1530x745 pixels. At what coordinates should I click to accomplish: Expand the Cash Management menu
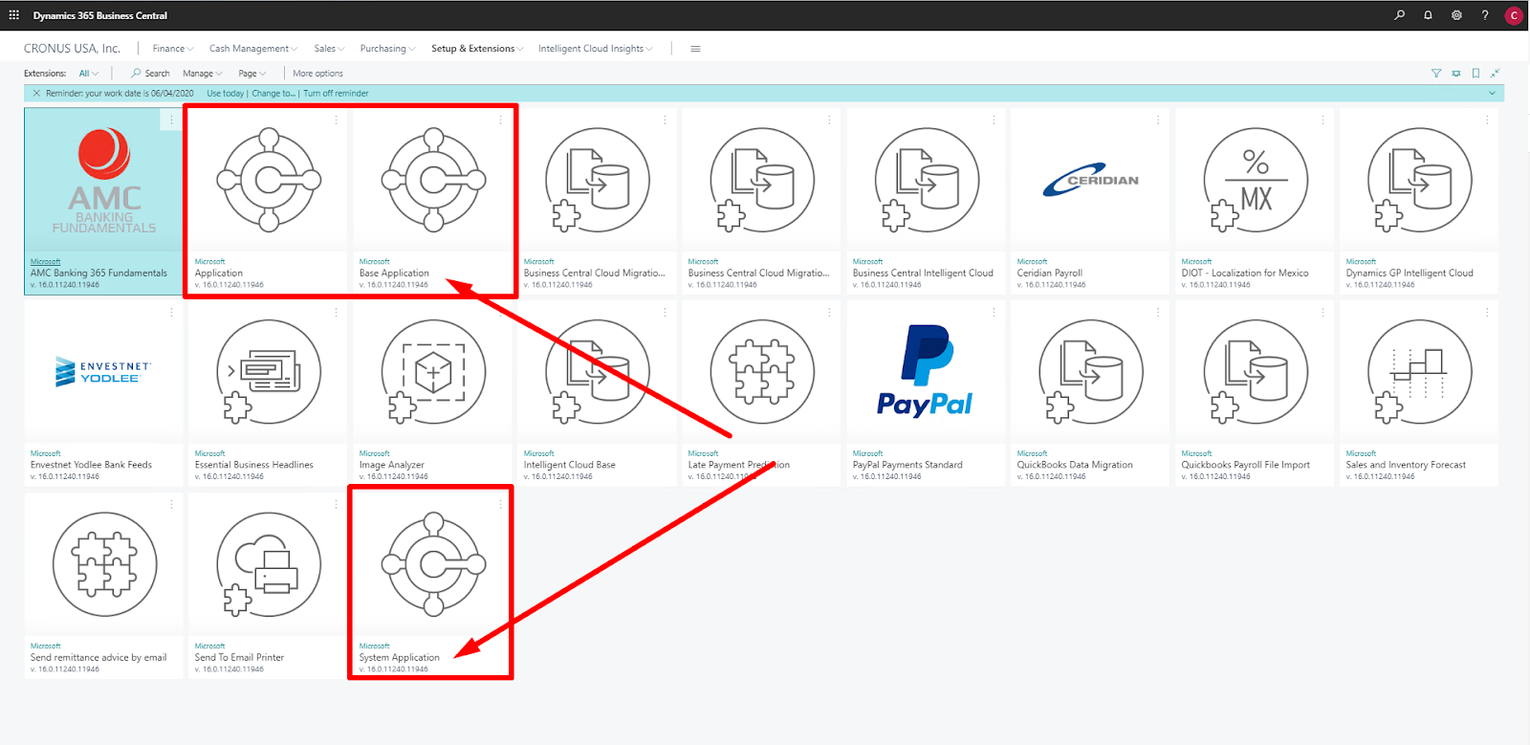coord(253,49)
